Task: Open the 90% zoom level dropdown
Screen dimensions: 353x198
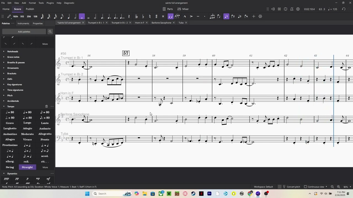Action: (x=347, y=187)
